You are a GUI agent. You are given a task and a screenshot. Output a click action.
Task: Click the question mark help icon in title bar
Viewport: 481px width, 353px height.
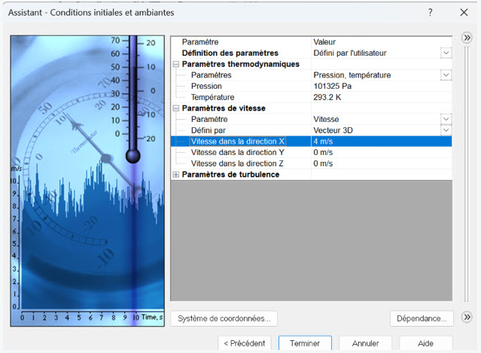tap(430, 13)
